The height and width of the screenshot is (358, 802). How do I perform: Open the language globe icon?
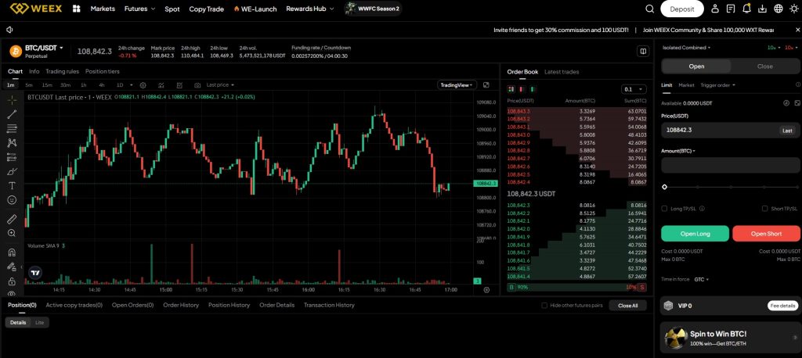click(x=779, y=9)
